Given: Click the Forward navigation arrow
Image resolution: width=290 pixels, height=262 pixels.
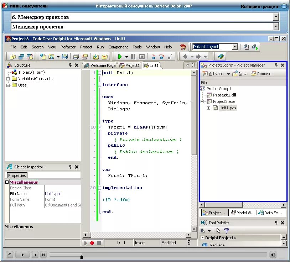Looking at the screenshot, I should click(x=198, y=57).
